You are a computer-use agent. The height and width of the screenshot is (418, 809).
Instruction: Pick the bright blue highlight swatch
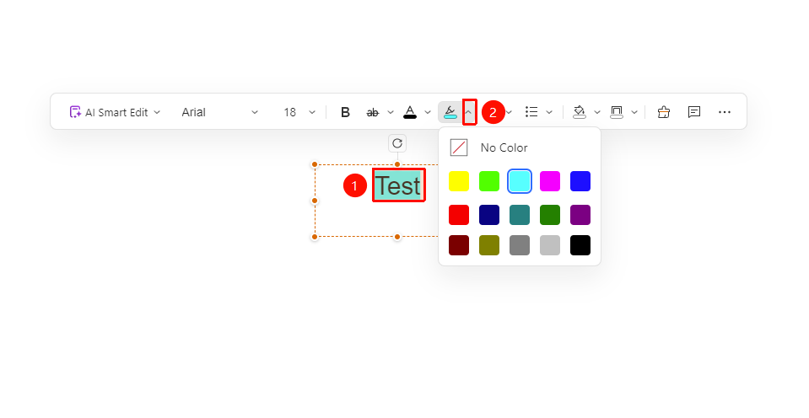pos(580,181)
